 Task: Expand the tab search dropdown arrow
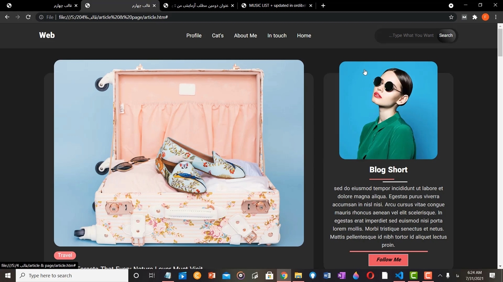451,5
